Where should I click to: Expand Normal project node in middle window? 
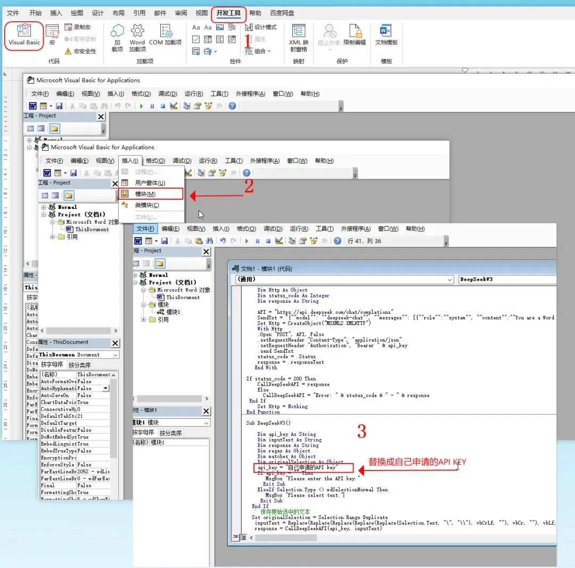(44, 207)
